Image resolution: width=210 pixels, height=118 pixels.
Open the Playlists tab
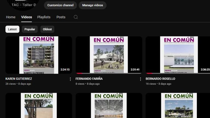44,17
